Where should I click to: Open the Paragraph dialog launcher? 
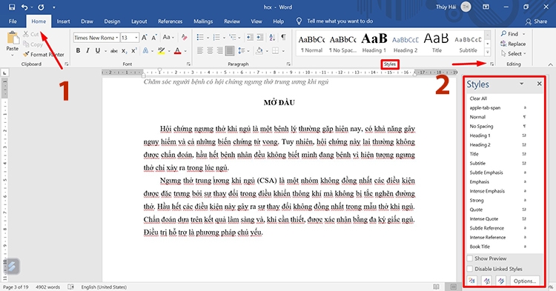(288, 64)
